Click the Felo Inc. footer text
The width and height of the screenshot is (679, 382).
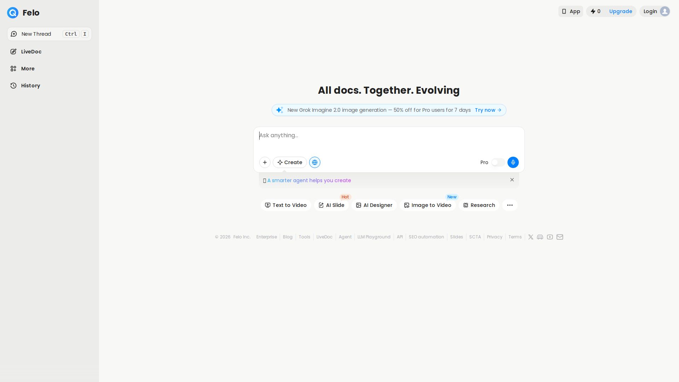point(242,237)
